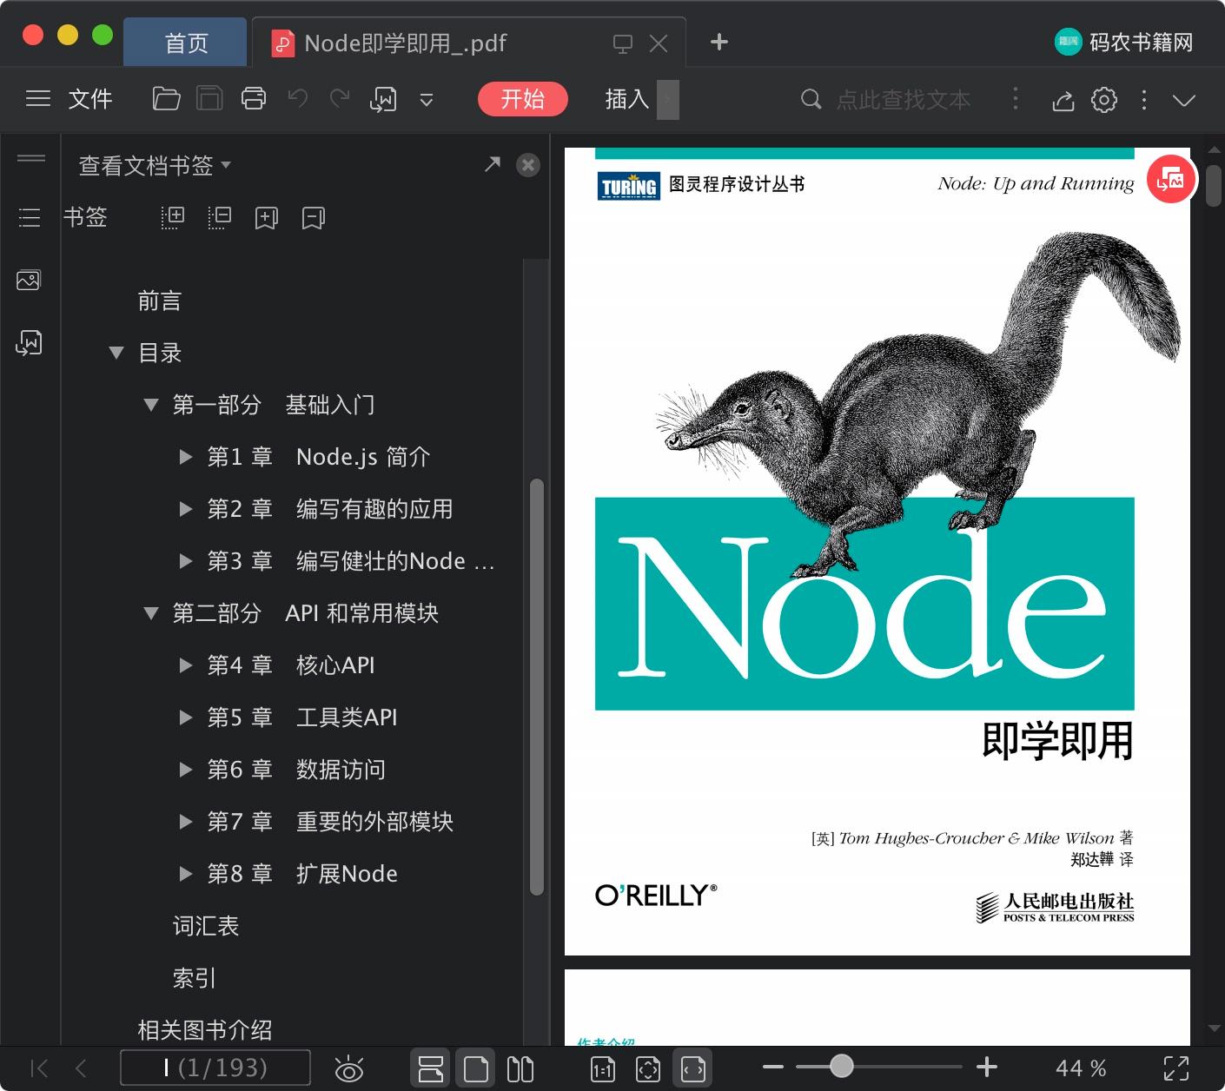This screenshot has width=1225, height=1091.
Task: Select the 插入 ribbon tab
Action: (x=627, y=99)
